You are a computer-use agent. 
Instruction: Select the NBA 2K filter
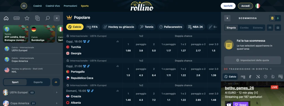196,27
